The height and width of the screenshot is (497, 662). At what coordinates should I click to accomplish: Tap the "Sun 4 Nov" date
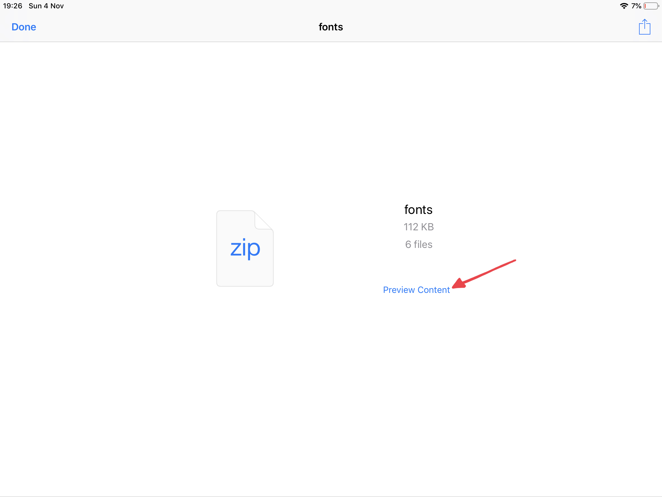coord(46,6)
